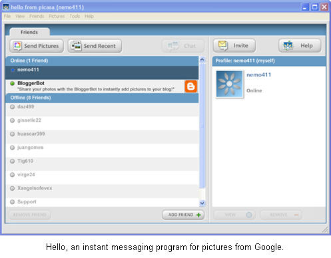331x258 pixels.
Task: Click the friends list scroll down arrow
Action: point(202,203)
